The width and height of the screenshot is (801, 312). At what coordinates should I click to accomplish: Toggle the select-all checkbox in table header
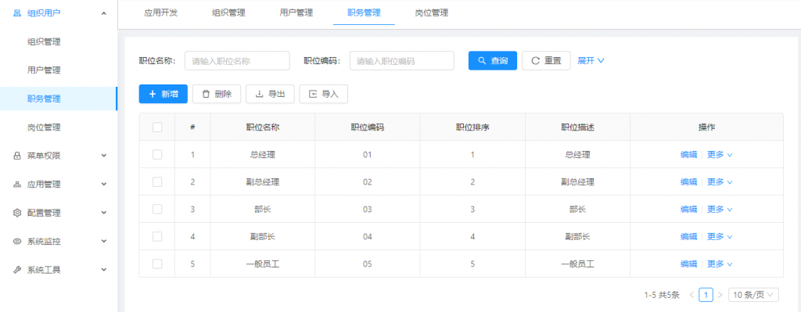(x=157, y=127)
